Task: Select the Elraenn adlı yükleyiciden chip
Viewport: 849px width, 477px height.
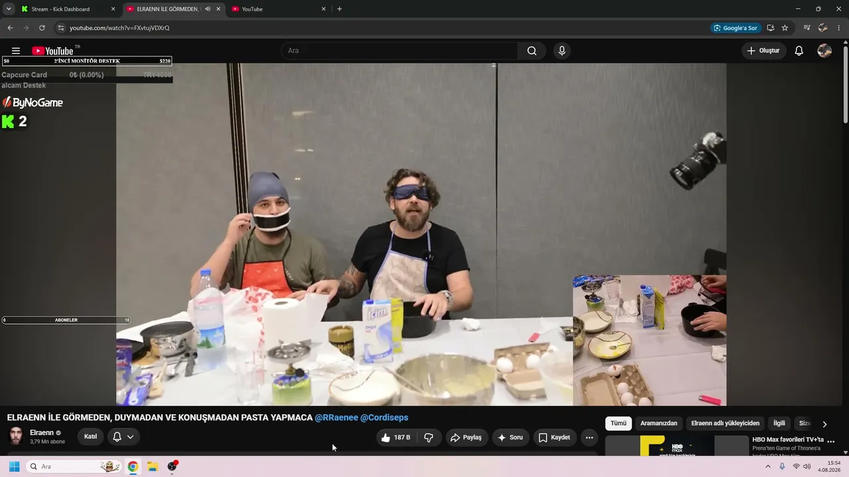Action: [x=725, y=424]
